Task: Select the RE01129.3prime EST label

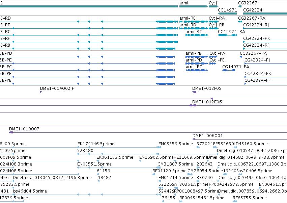Action: coord(169,171)
